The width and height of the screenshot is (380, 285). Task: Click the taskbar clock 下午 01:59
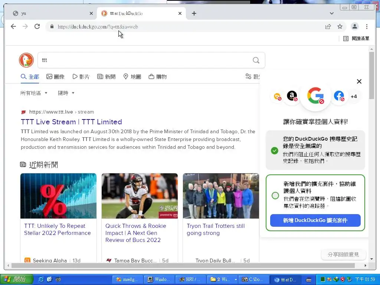tap(365, 279)
